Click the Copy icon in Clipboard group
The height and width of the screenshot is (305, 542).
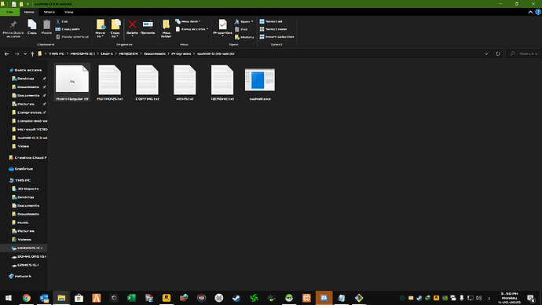[31, 24]
